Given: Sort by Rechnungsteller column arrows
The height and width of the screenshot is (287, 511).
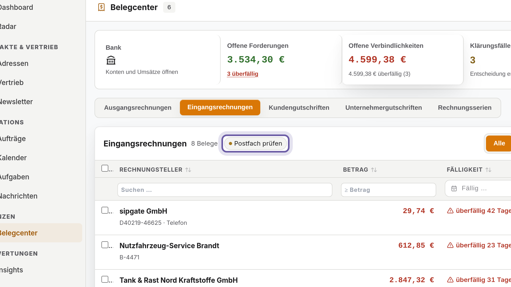Looking at the screenshot, I should click(188, 170).
